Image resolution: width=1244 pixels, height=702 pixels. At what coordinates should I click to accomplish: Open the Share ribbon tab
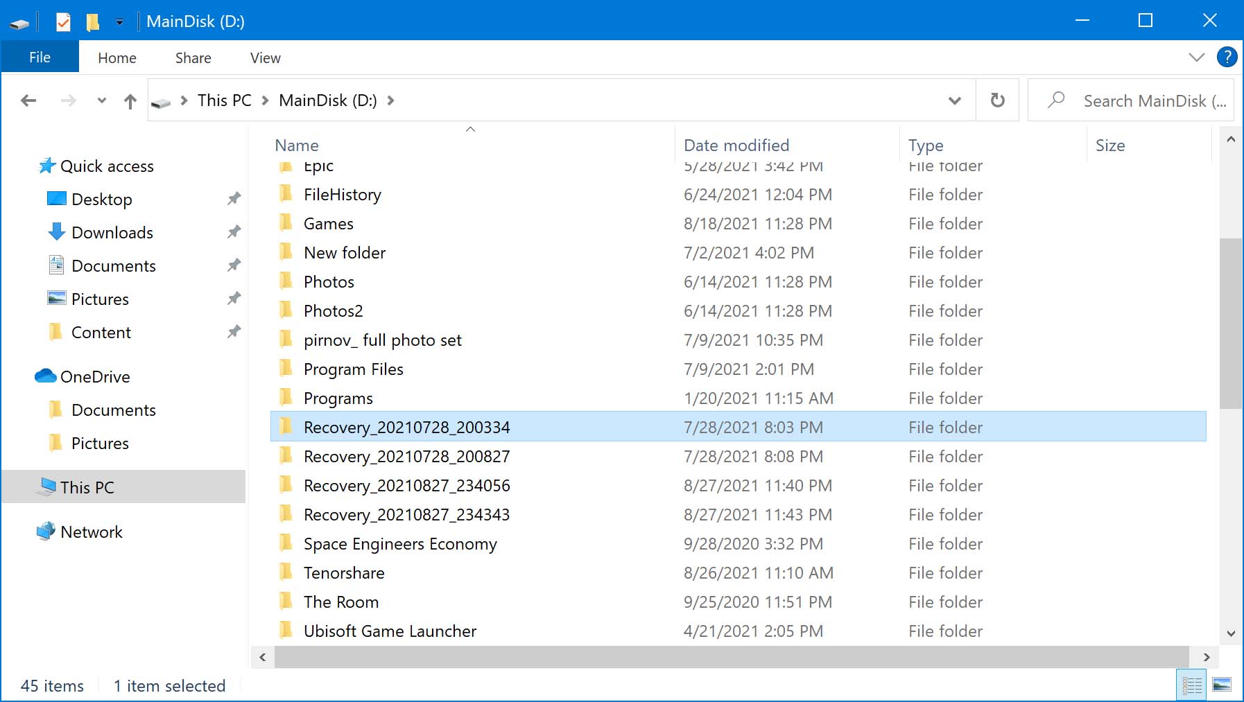coord(193,58)
